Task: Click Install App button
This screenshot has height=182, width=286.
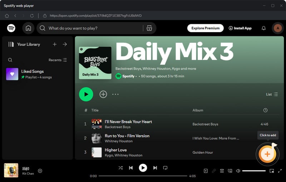Action: [240, 28]
